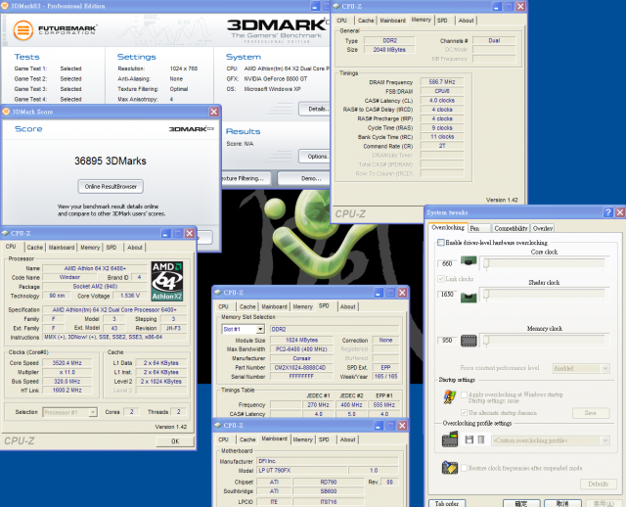
Task: Click OK in the CPU-Z processor window
Action: pos(175,441)
